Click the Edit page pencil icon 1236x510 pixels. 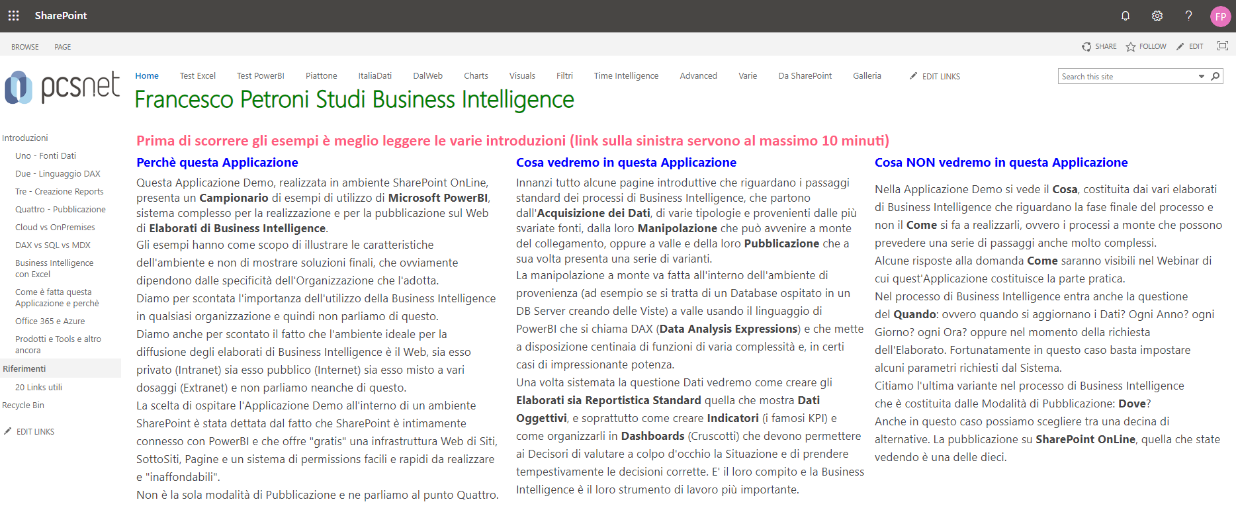pos(1180,46)
